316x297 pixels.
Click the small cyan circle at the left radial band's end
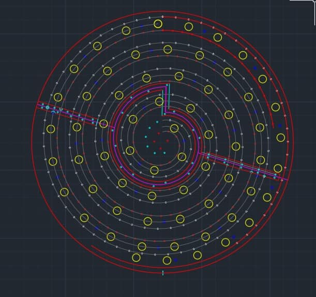pos(48,108)
